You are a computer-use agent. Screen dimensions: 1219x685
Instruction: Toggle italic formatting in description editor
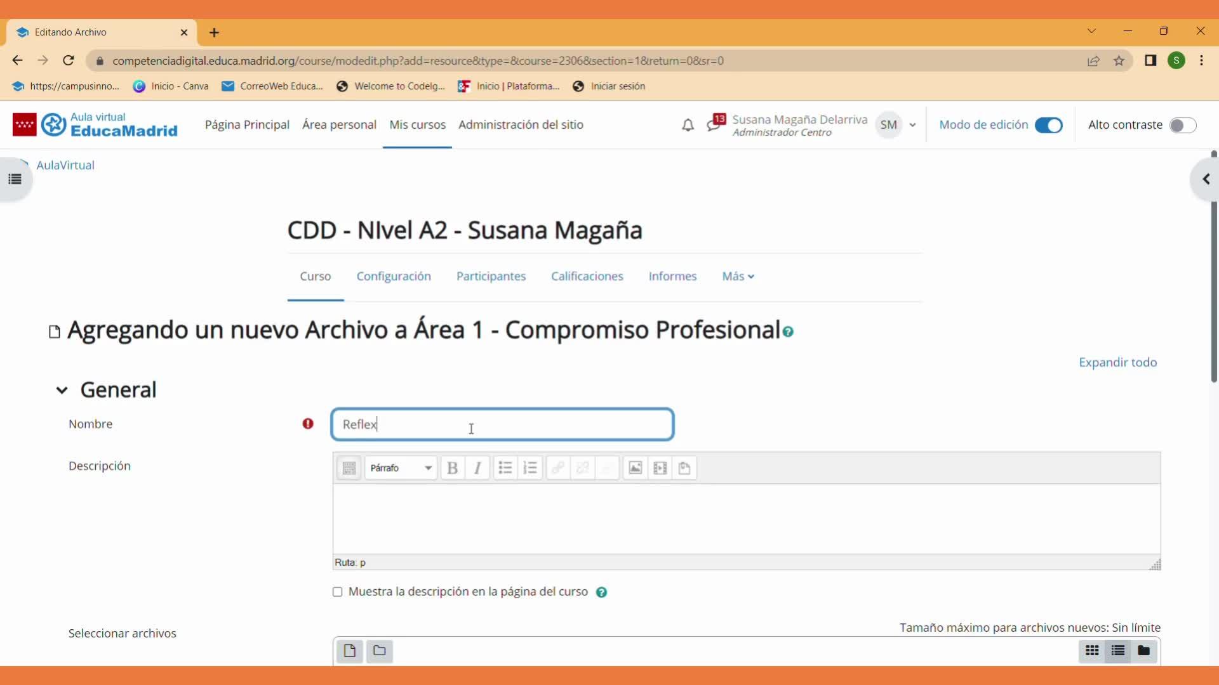click(x=477, y=468)
